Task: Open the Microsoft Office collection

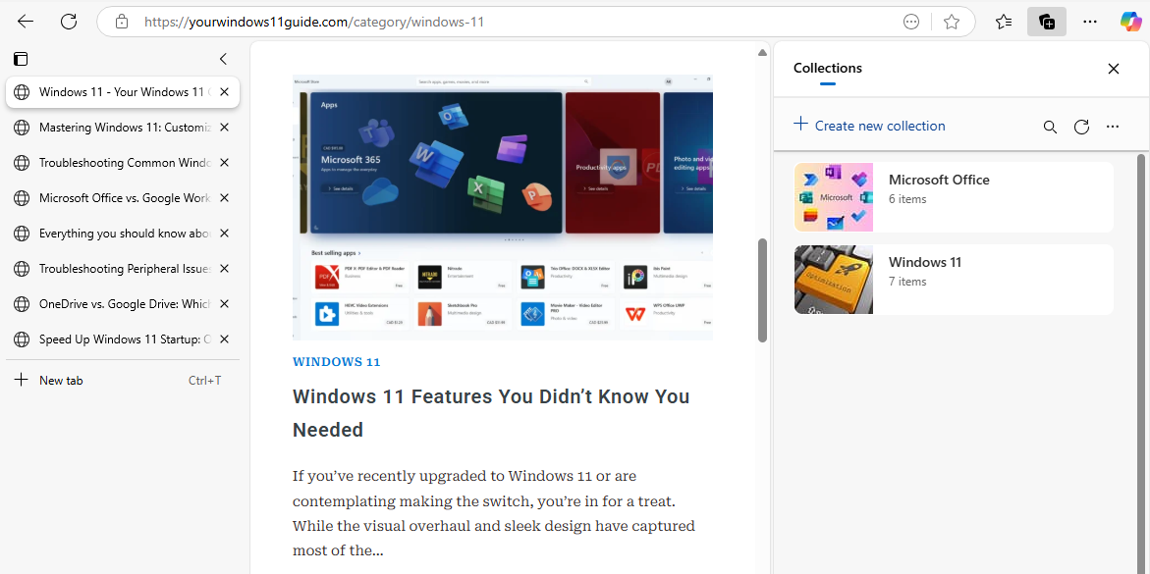Action: pyautogui.click(x=954, y=197)
